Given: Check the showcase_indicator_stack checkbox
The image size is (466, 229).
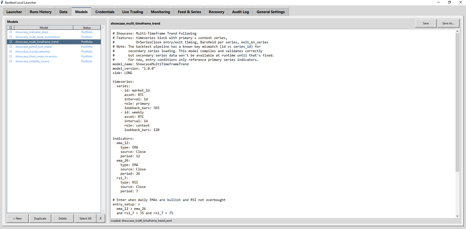Looking at the screenshot, I should tap(10, 32).
